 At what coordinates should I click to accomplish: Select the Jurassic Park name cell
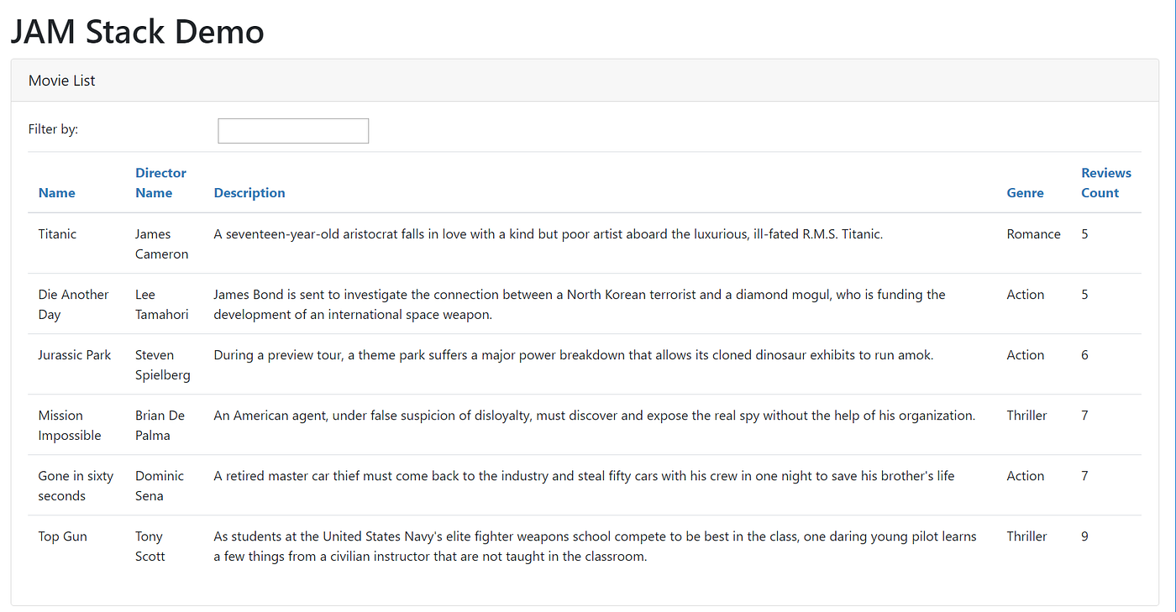[75, 355]
